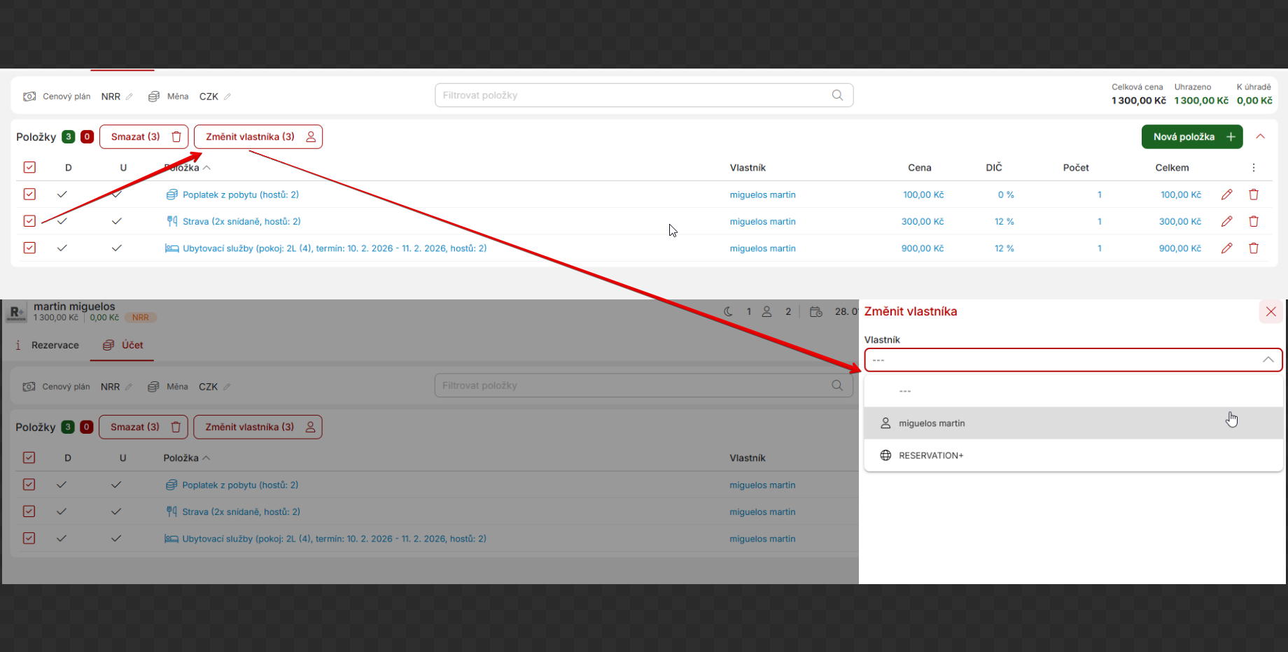Toggle the select-all checkbox in top table header

[x=29, y=168]
